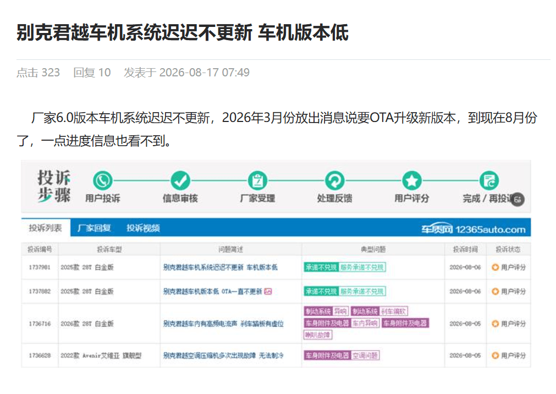Open complaint 别克君越车内有高频电流声 刹车踏板有虚位
This screenshot has height=394, width=556.
pos(223,324)
